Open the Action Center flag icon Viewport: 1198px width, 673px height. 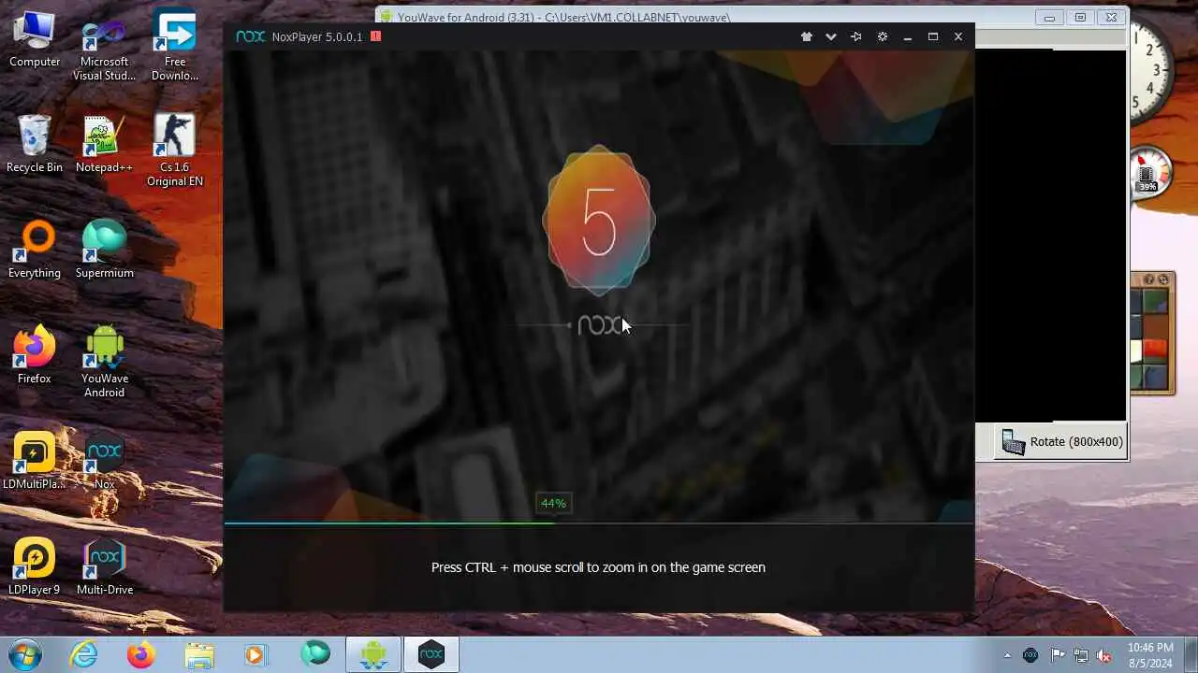click(1058, 655)
